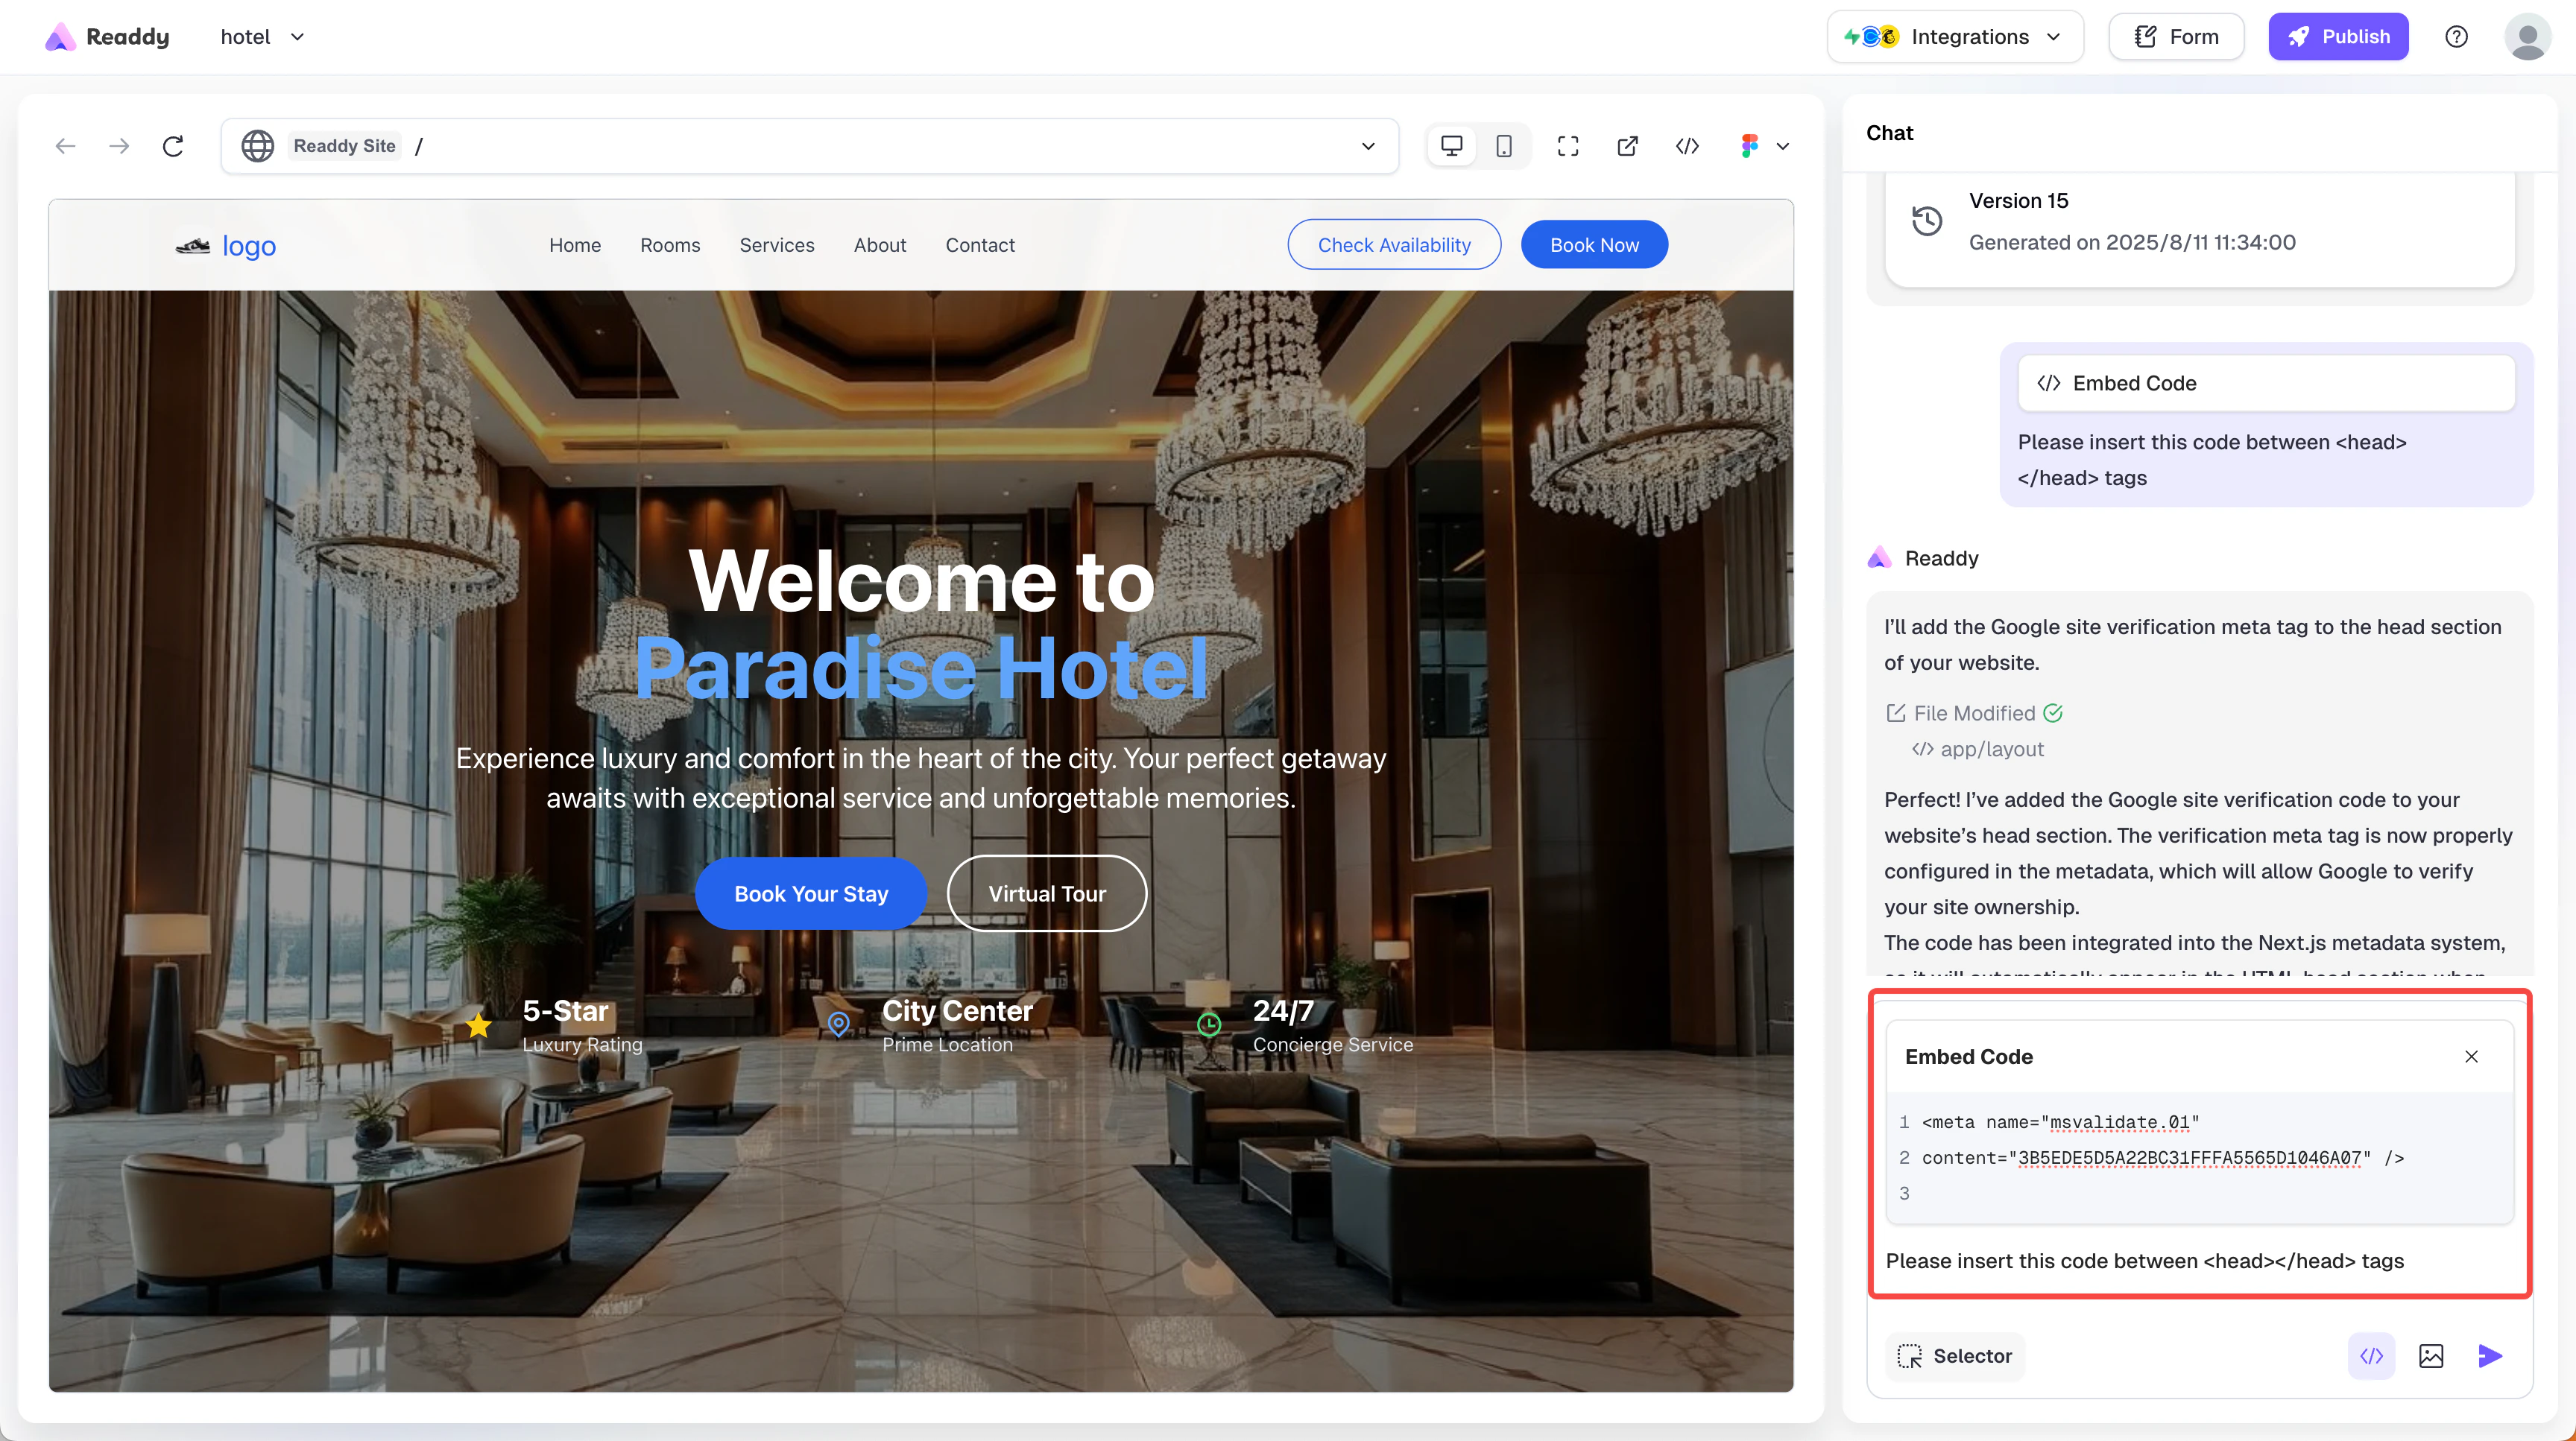
Task: Expand the Figma export dropdown
Action: 1781,146
